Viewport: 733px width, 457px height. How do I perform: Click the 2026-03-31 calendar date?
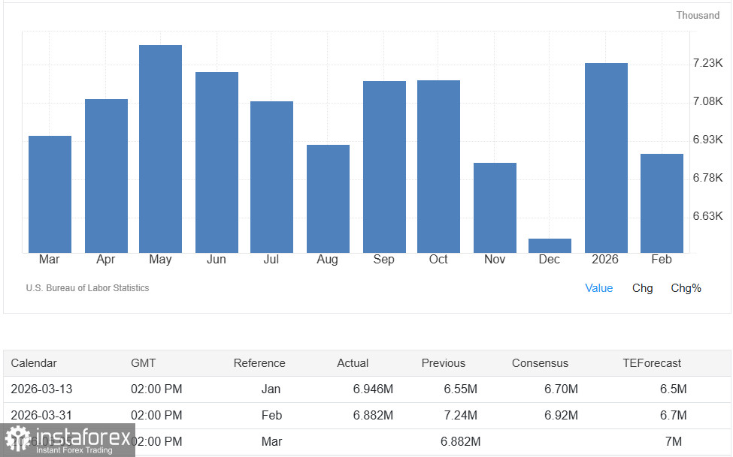(41, 415)
